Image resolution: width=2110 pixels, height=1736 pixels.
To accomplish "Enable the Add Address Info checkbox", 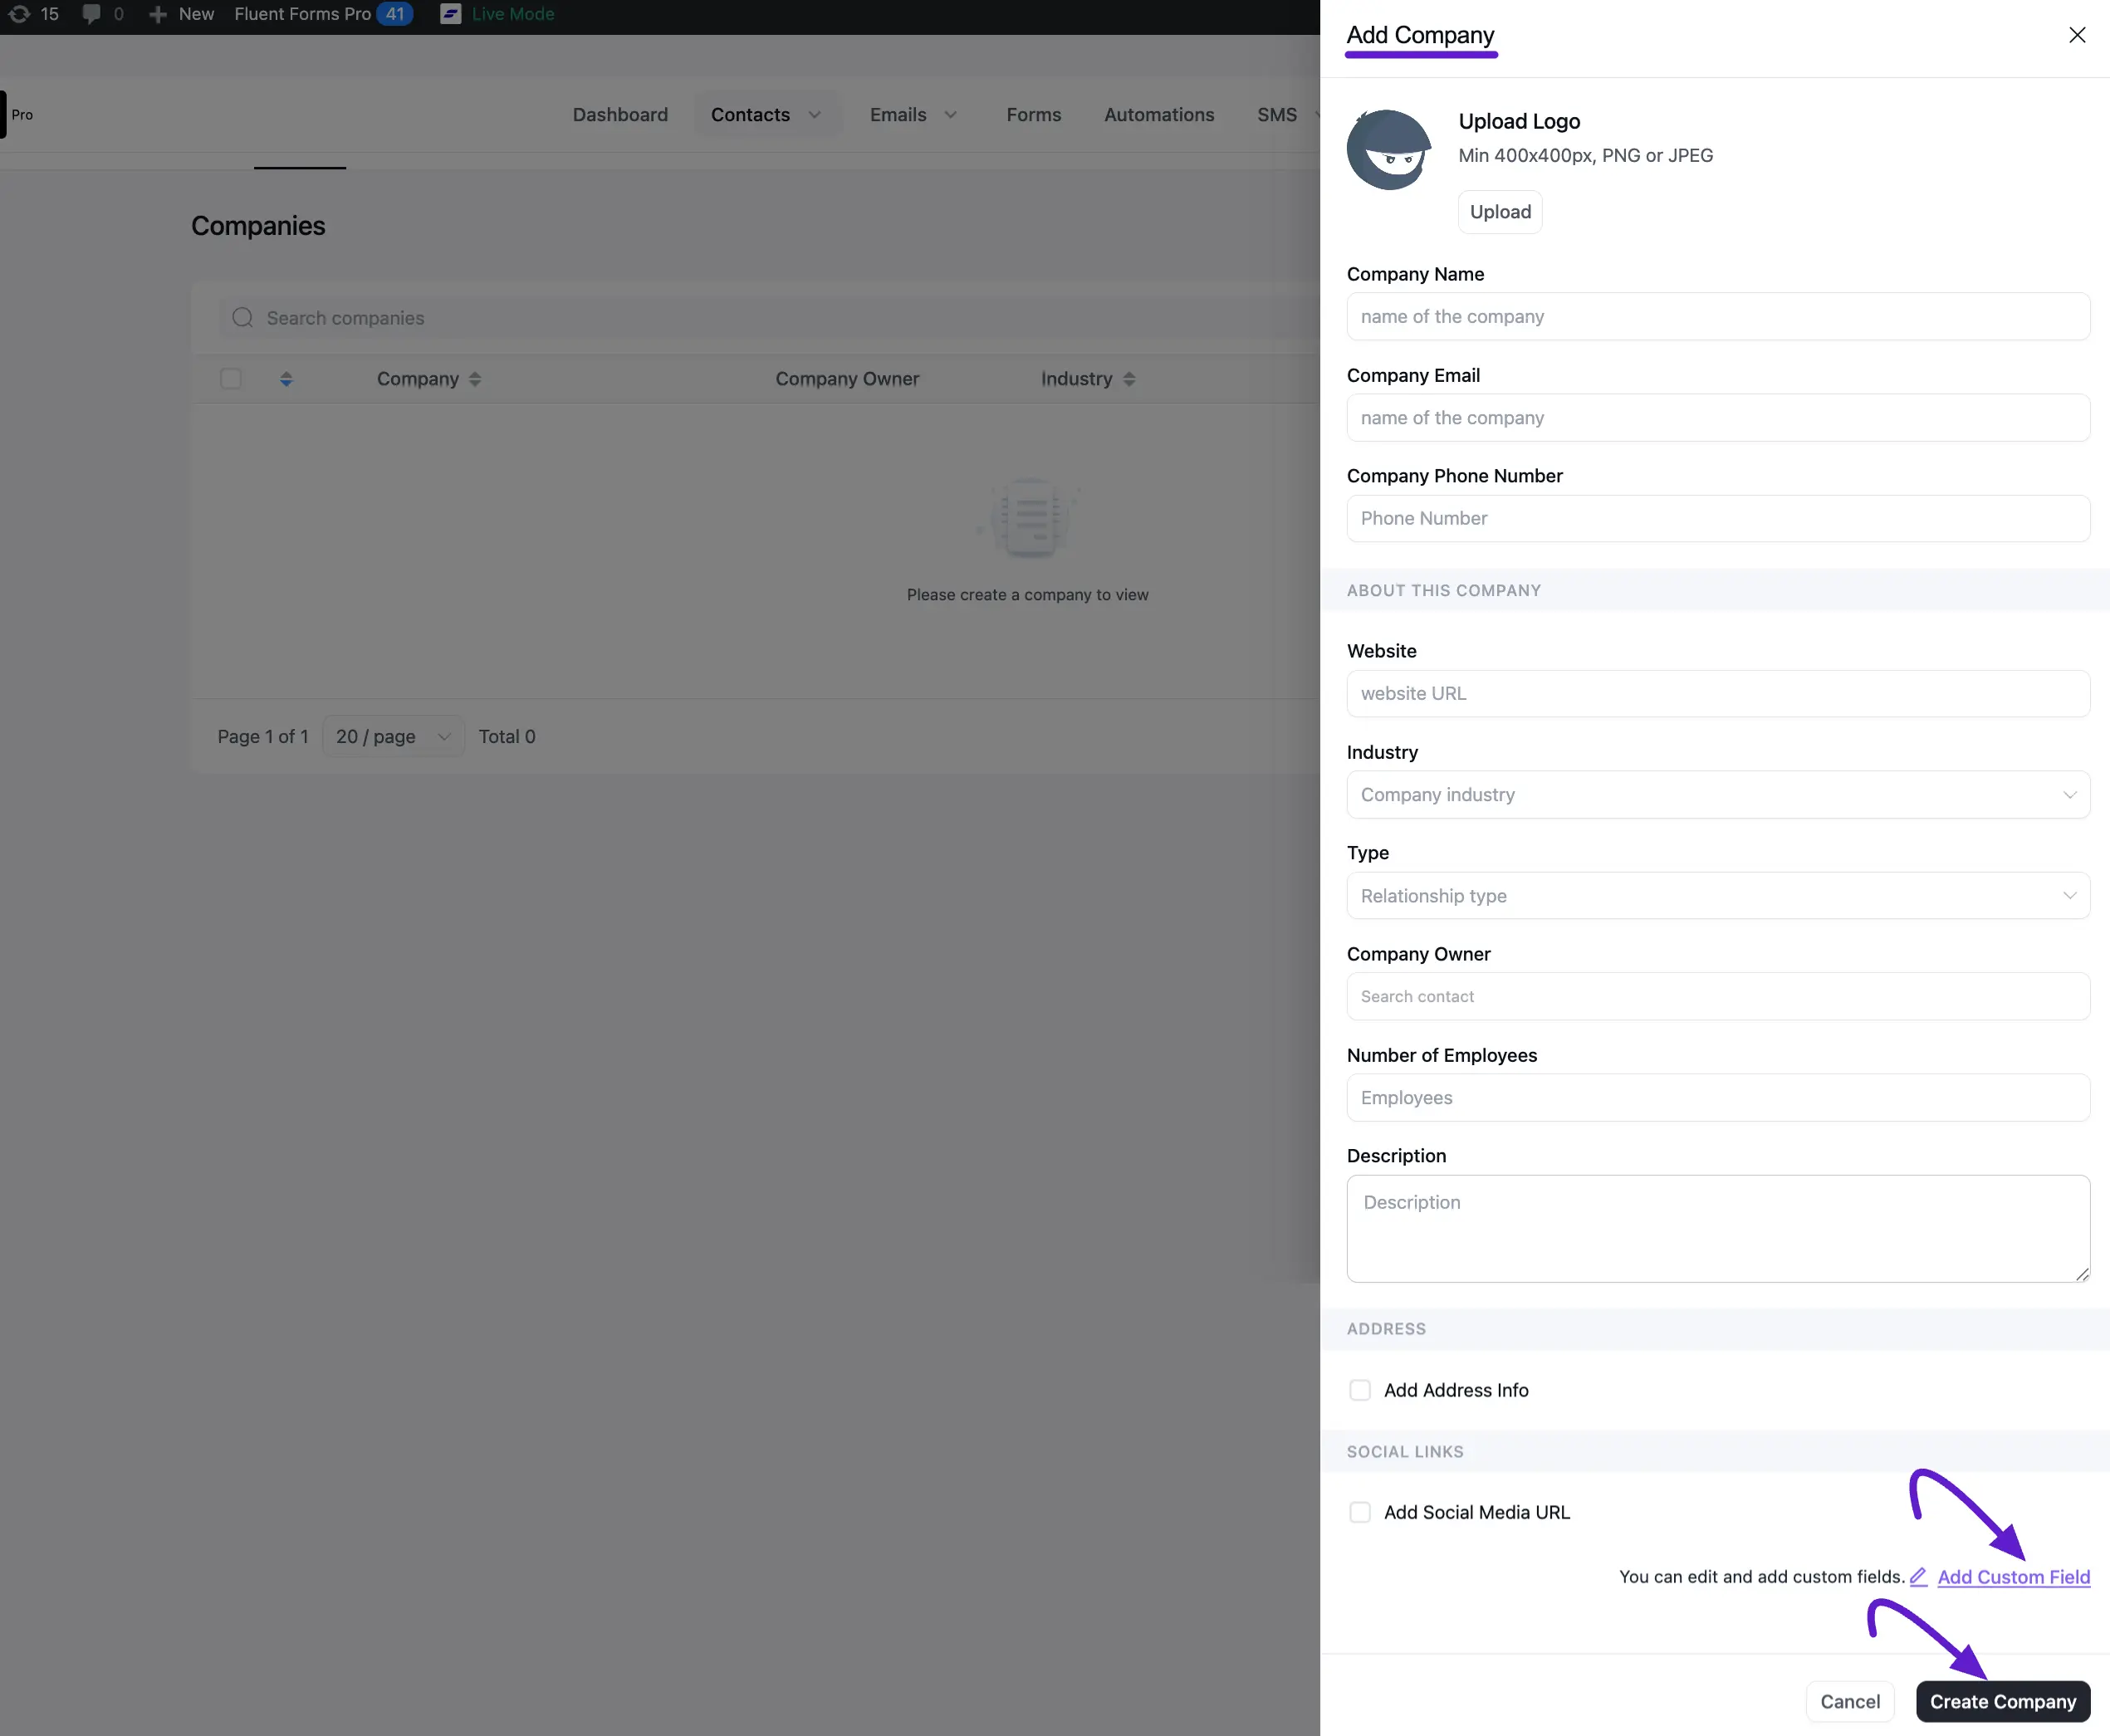I will (x=1360, y=1390).
